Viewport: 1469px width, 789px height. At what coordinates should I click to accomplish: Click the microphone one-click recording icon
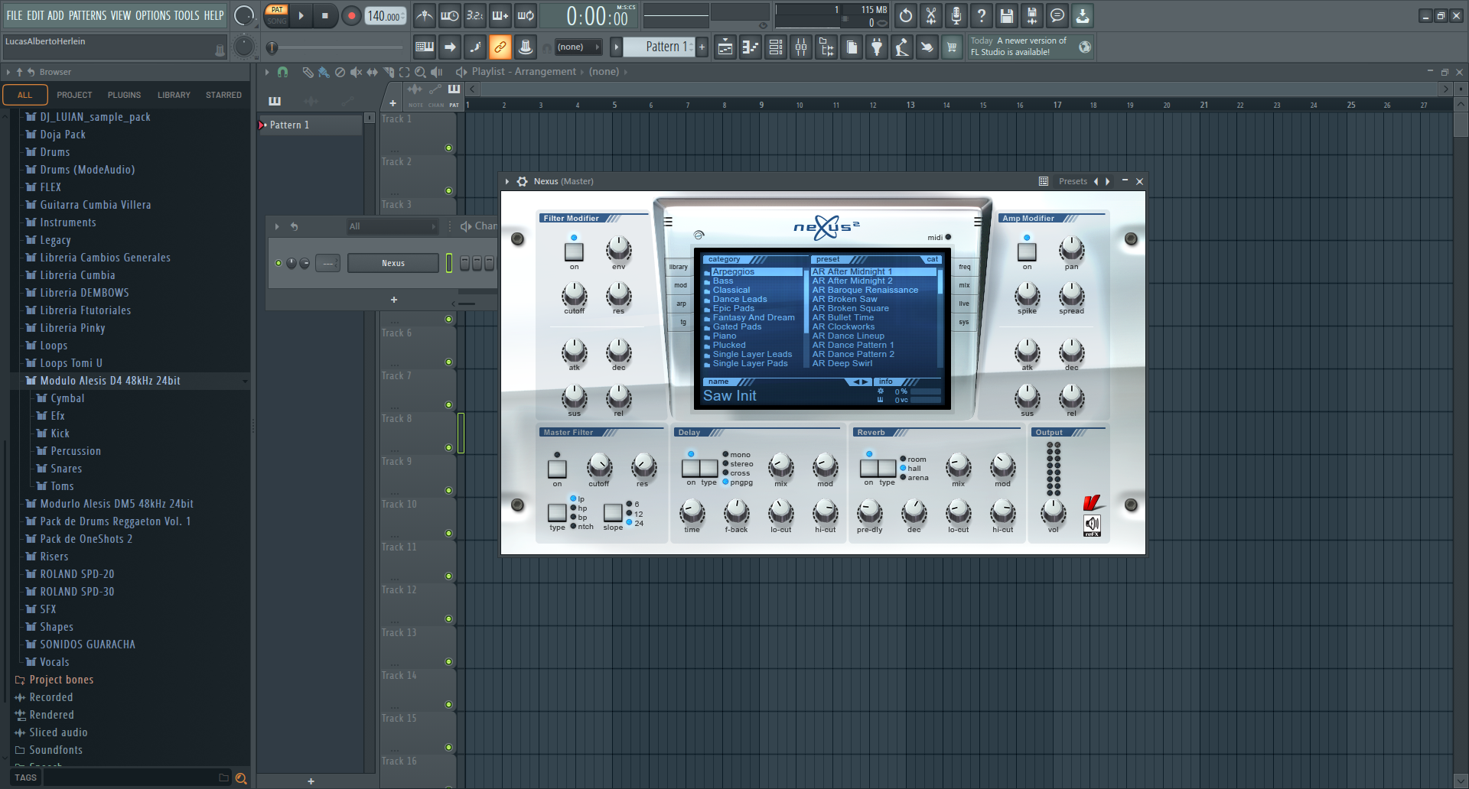956,15
